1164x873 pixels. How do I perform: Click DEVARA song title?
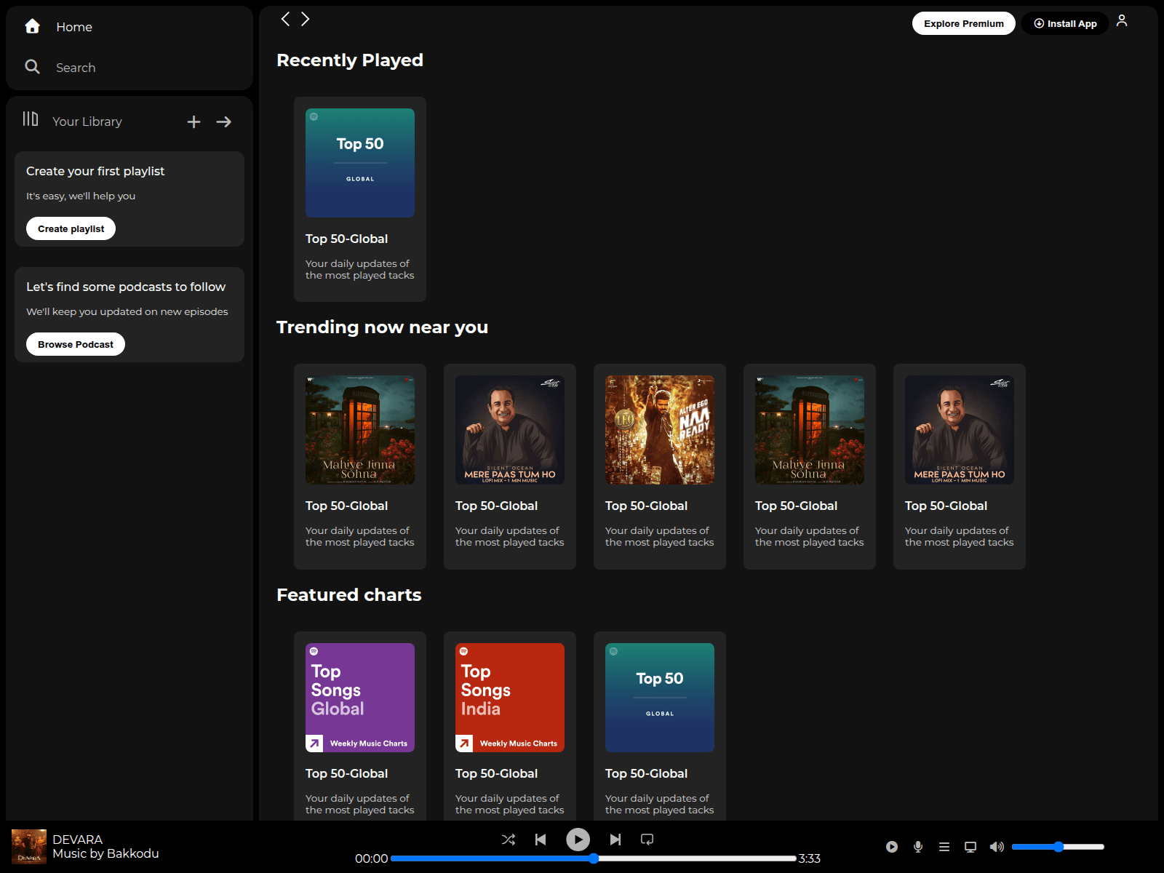(78, 840)
